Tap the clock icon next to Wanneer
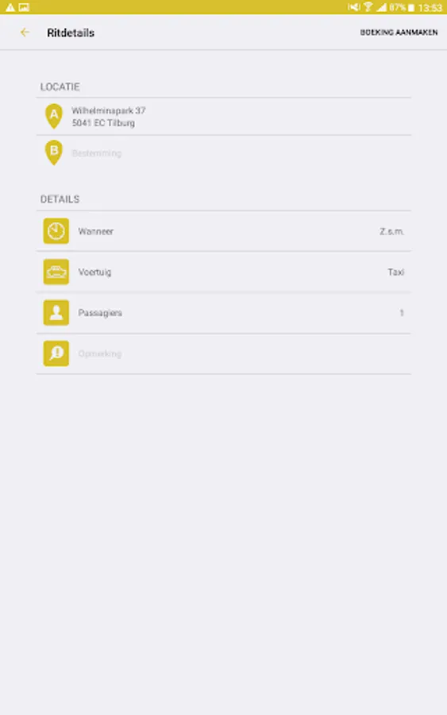Viewport: 447px width, 715px height. click(56, 231)
